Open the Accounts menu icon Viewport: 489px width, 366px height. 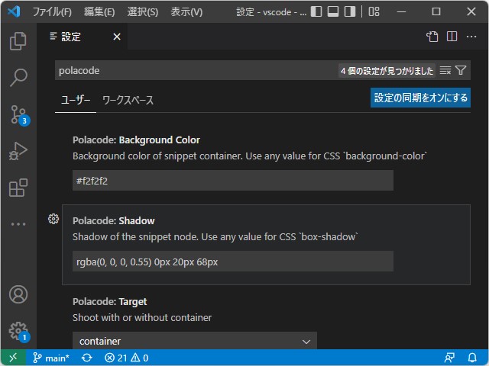tap(18, 294)
